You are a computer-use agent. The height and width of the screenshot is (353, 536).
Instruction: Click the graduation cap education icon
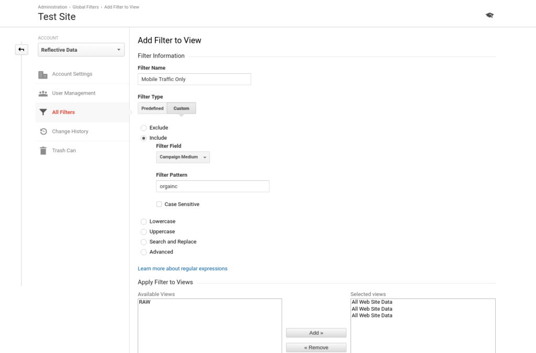click(x=489, y=16)
